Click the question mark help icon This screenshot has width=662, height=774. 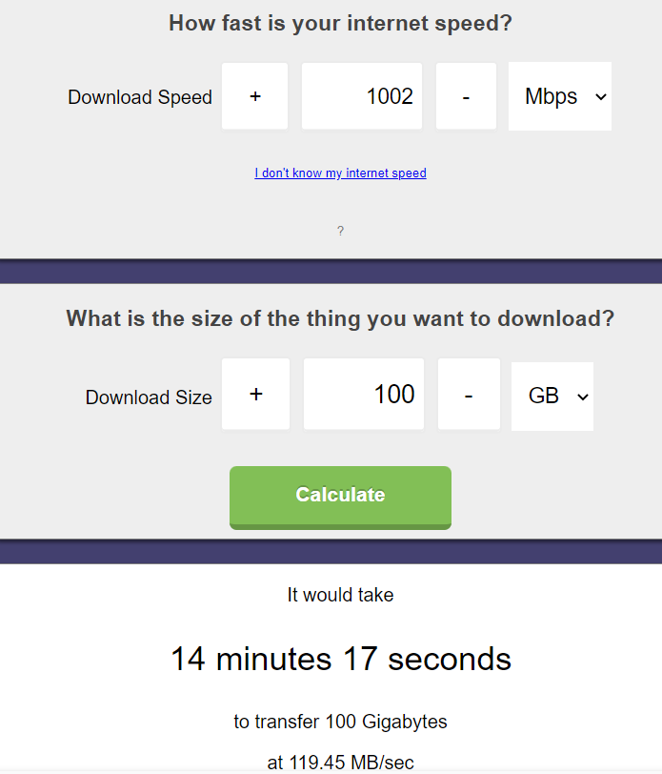(x=340, y=231)
